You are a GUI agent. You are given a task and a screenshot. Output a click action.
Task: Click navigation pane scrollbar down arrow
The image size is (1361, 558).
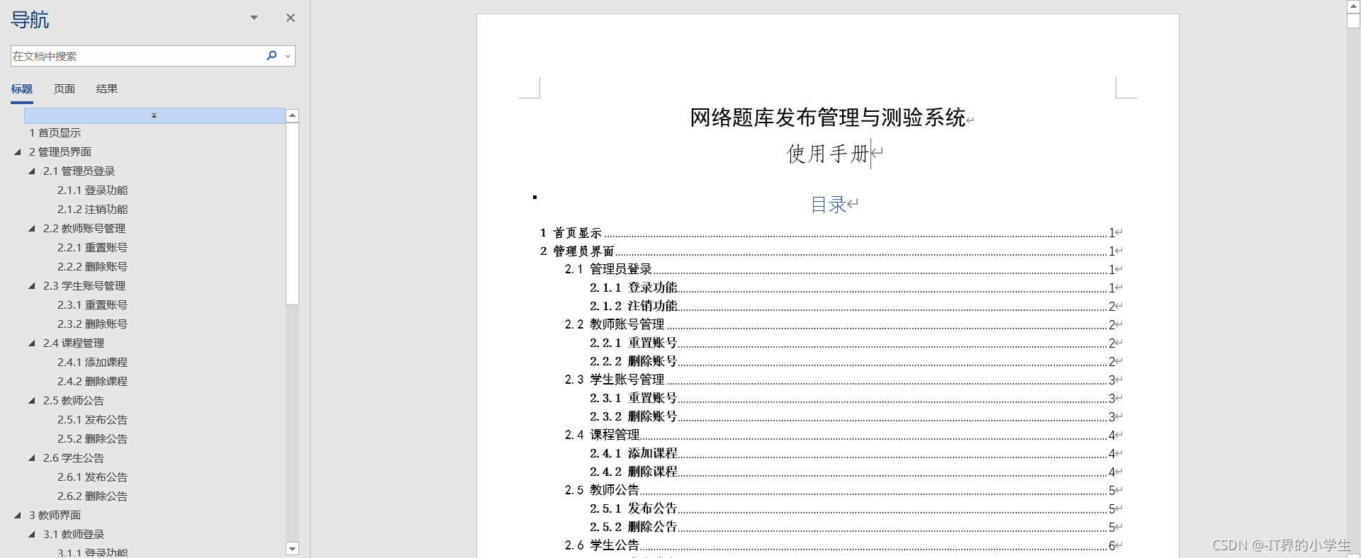pyautogui.click(x=292, y=548)
